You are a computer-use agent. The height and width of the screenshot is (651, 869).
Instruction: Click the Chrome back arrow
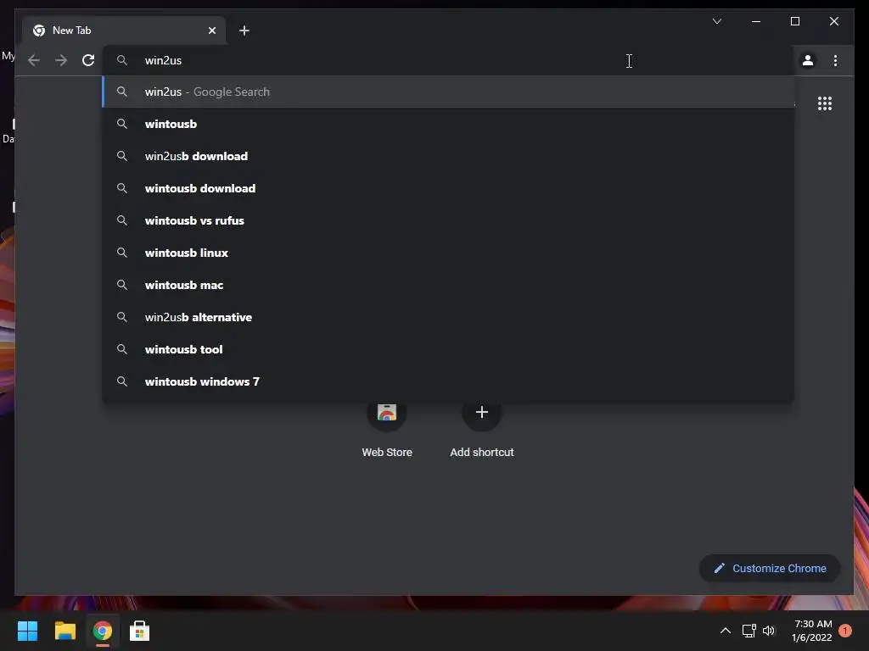pos(34,60)
